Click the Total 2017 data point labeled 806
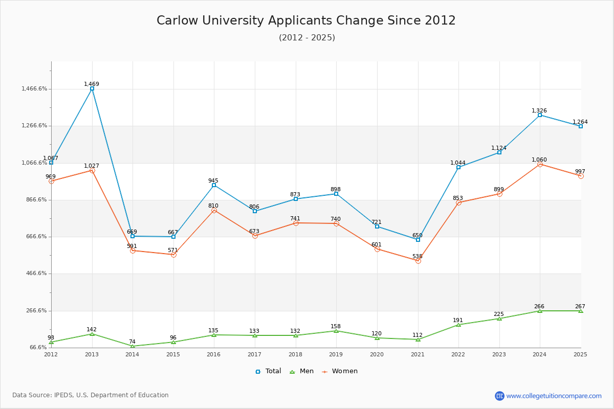The image size is (614, 409). [255, 211]
